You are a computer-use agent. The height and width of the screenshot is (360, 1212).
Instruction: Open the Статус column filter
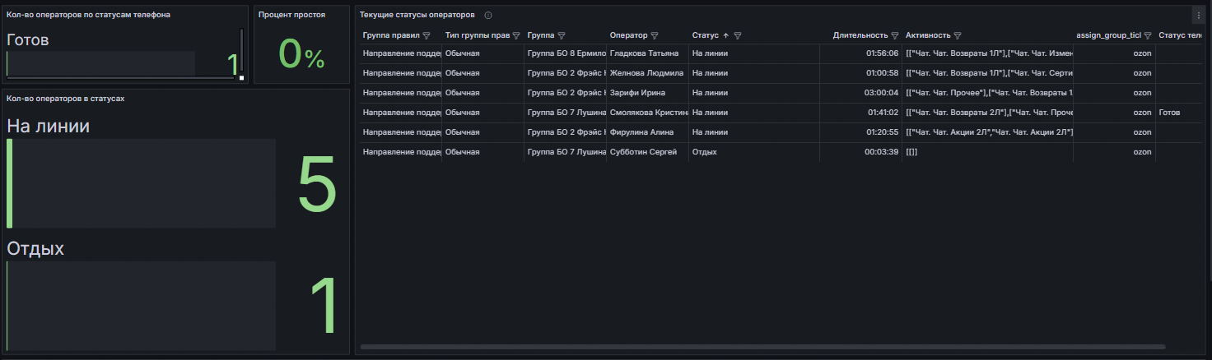click(x=738, y=36)
